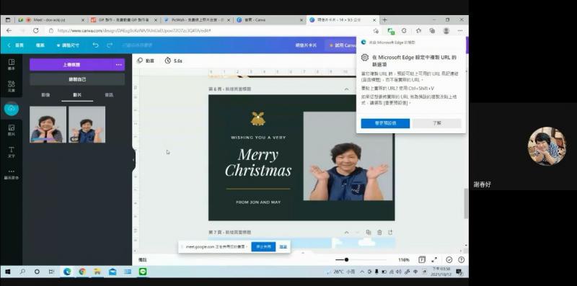Open the Photos panel in Canva sidebar

pyautogui.click(x=12, y=130)
